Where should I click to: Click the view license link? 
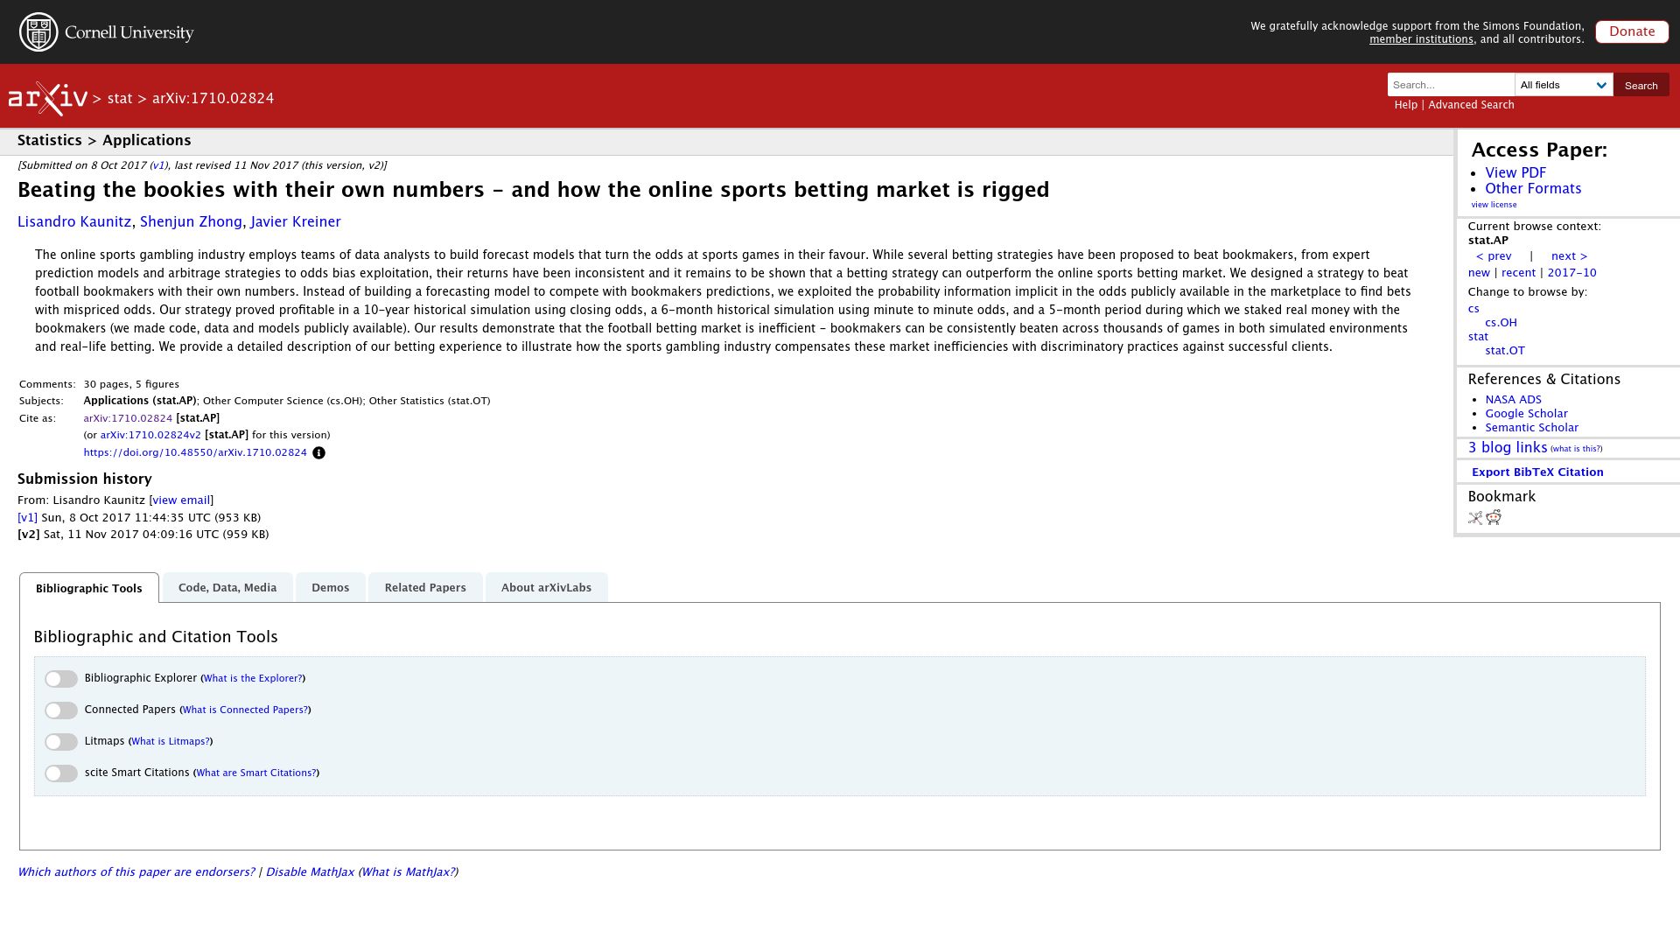click(x=1494, y=206)
